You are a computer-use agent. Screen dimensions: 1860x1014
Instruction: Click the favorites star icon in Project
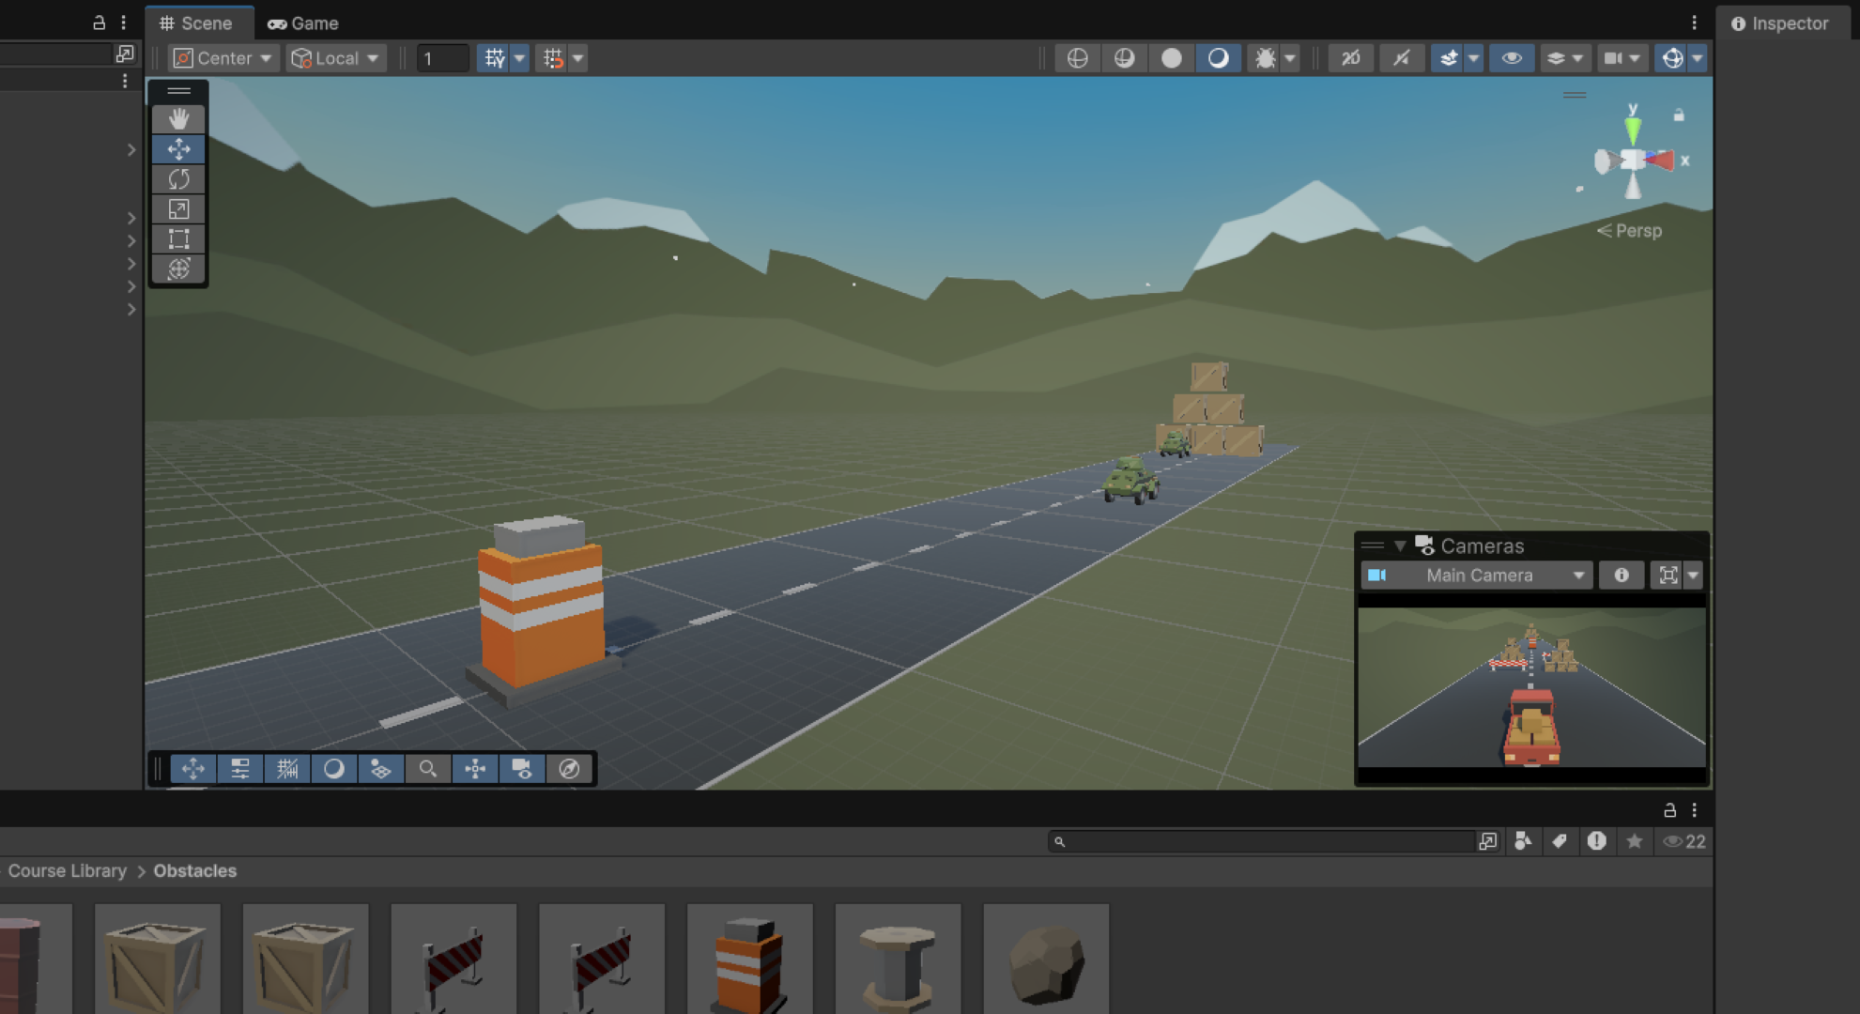(x=1635, y=841)
